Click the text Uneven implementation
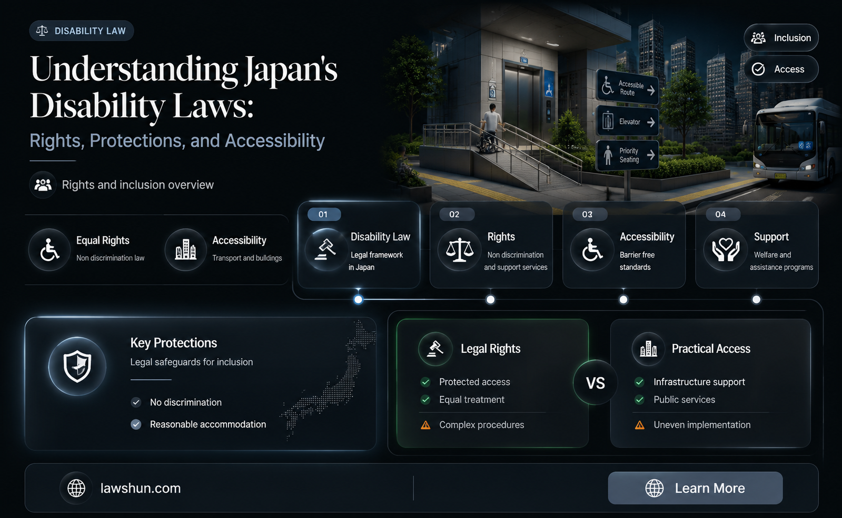Screen dimensions: 842x518 [702, 425]
